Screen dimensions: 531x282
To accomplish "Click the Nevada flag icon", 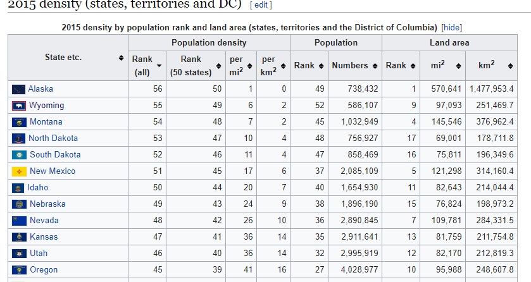I will point(19,221).
